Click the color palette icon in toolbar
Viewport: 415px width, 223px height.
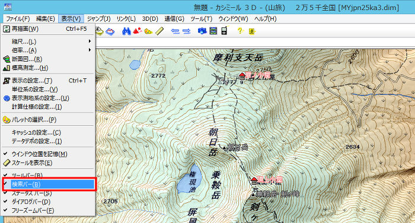(148, 31)
